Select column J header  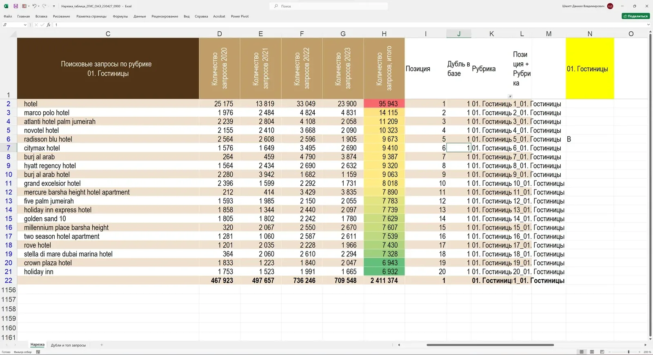click(459, 34)
